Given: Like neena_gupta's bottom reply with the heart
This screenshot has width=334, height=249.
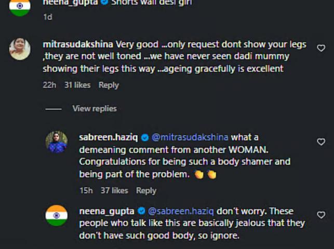Looking at the screenshot, I should (x=320, y=215).
